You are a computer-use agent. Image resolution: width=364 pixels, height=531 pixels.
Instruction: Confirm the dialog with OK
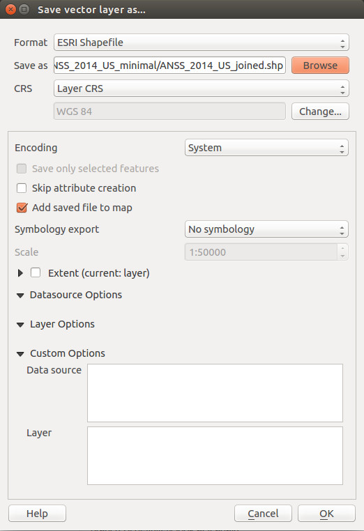tap(327, 514)
